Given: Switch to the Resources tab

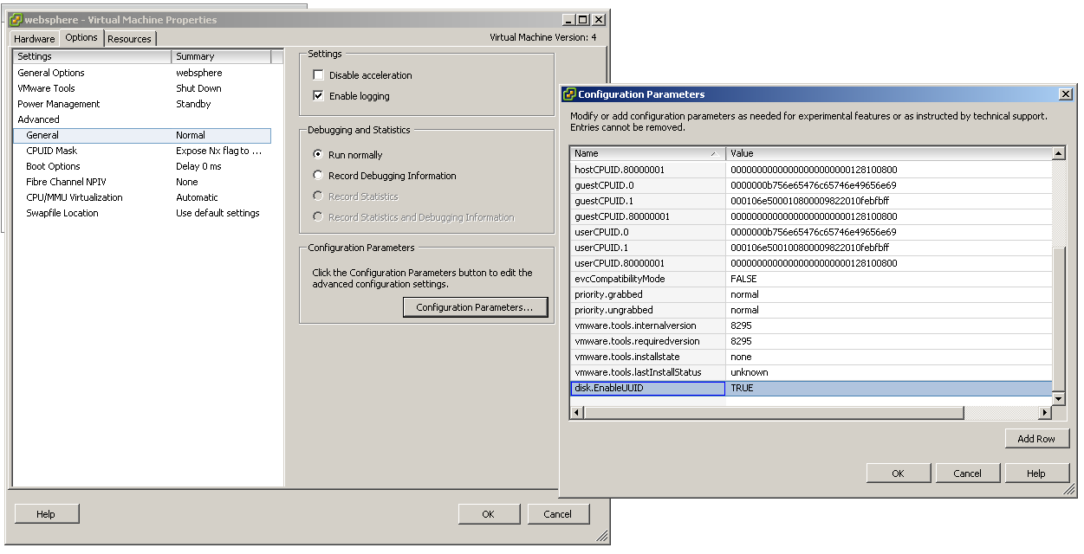Looking at the screenshot, I should [x=130, y=38].
